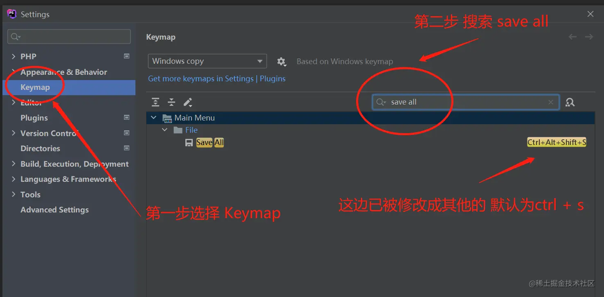The height and width of the screenshot is (297, 604).
Task: Click the Keymap page heading
Action: [161, 37]
